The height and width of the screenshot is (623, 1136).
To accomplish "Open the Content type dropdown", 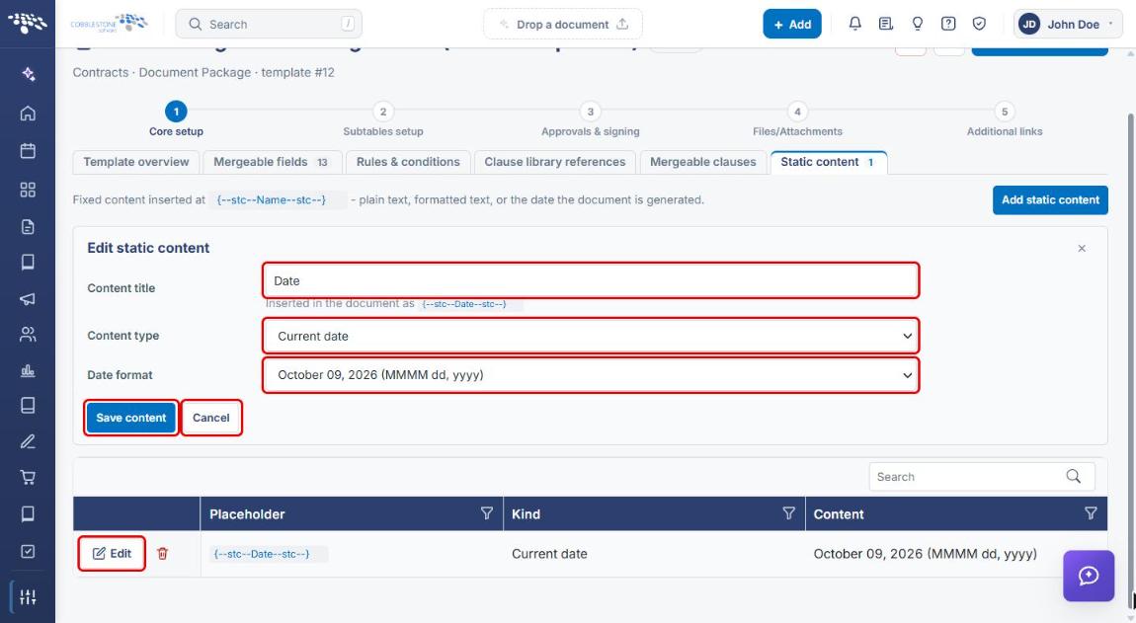I will 591,336.
